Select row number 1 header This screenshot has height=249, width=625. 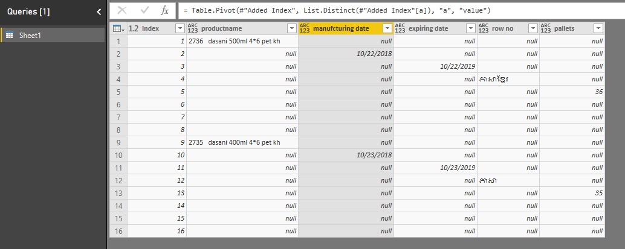pyautogui.click(x=118, y=41)
